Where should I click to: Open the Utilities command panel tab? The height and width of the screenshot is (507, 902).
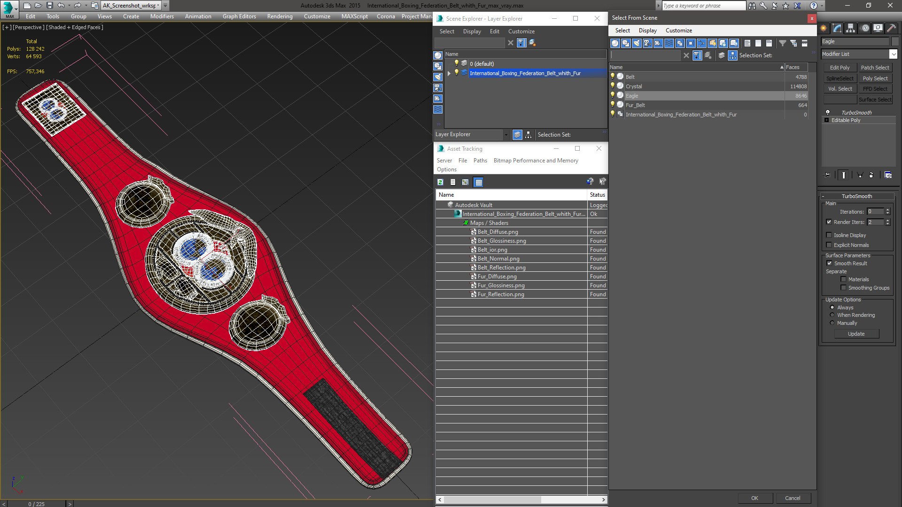click(x=891, y=28)
